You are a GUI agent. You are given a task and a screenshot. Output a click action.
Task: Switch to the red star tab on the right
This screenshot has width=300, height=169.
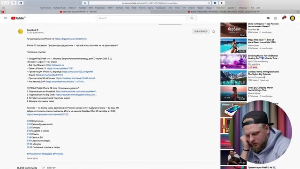point(224,12)
